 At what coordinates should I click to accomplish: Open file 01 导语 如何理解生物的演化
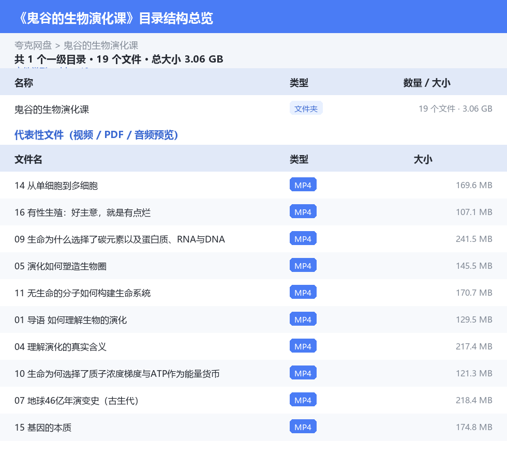(70, 319)
